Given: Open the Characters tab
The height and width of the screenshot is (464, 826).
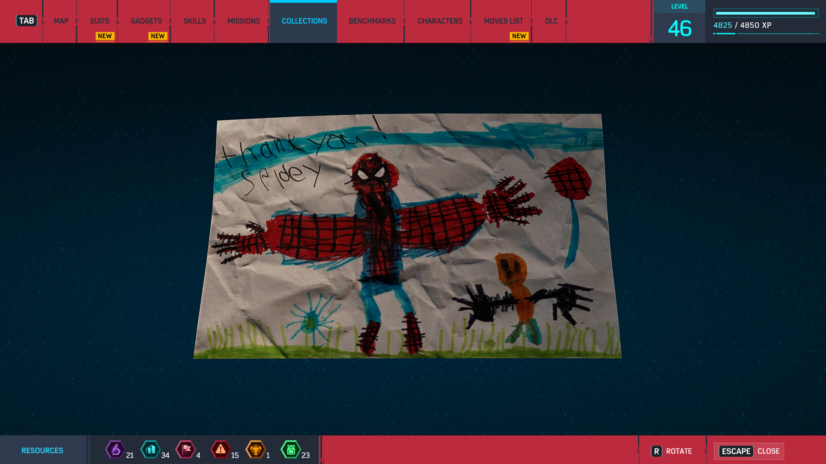Looking at the screenshot, I should click(x=440, y=21).
